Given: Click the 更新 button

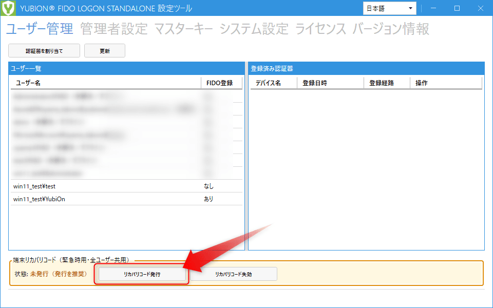Looking at the screenshot, I should [x=105, y=51].
